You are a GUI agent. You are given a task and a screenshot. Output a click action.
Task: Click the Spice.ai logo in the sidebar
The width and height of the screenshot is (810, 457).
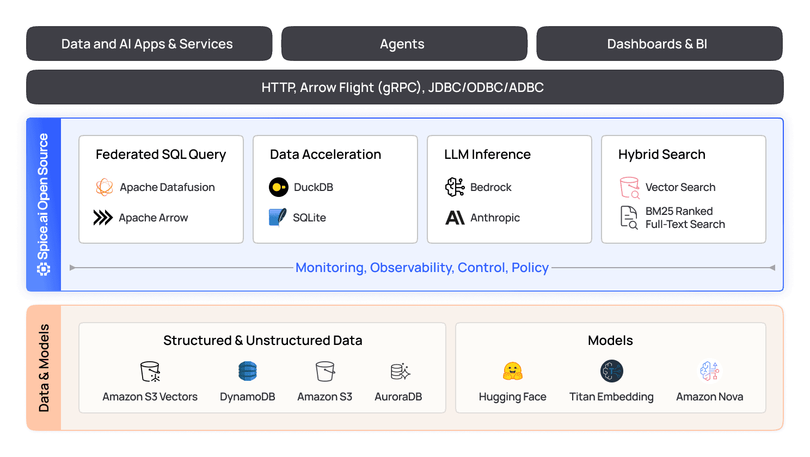pyautogui.click(x=42, y=269)
